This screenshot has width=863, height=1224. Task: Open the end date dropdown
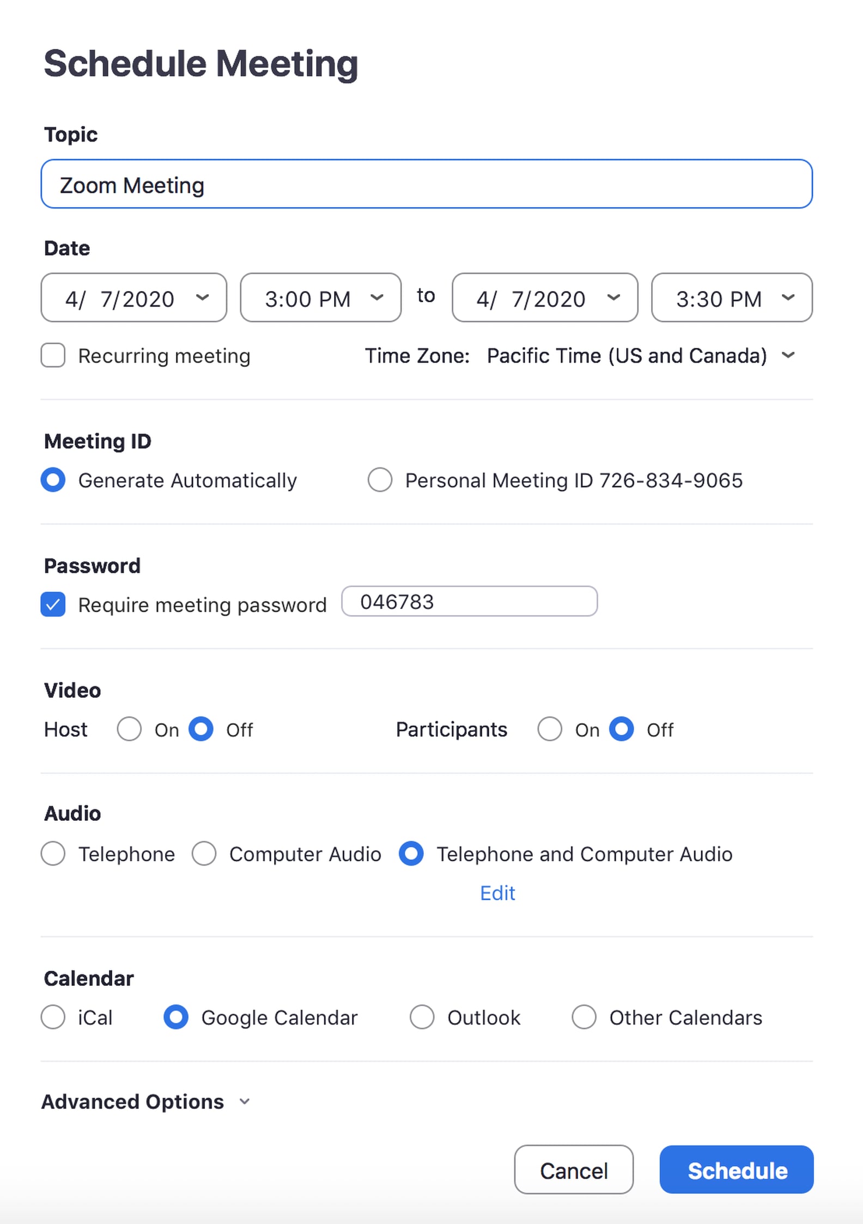tap(545, 298)
